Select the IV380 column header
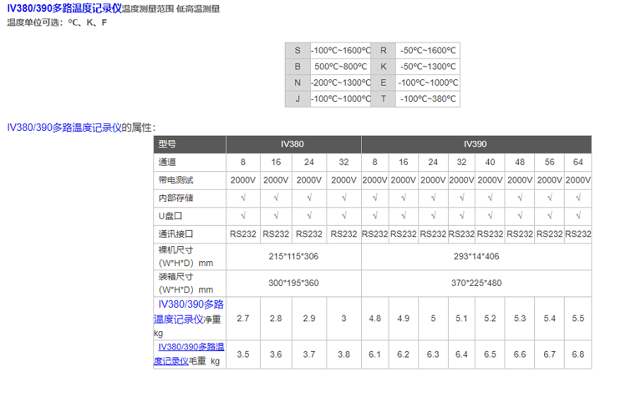The height and width of the screenshot is (397, 636). click(293, 144)
